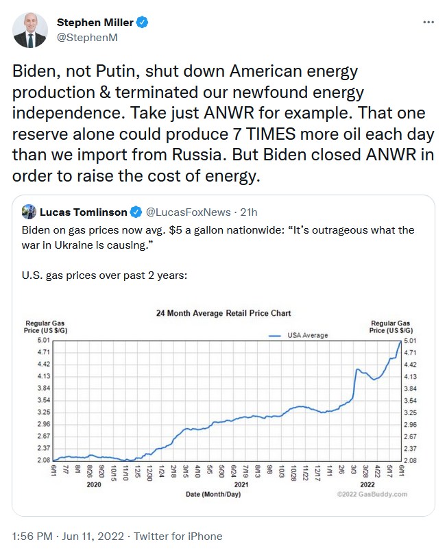This screenshot has width=447, height=555.
Task: Click the verified badge beside Stephen Miller
Action: (x=143, y=23)
